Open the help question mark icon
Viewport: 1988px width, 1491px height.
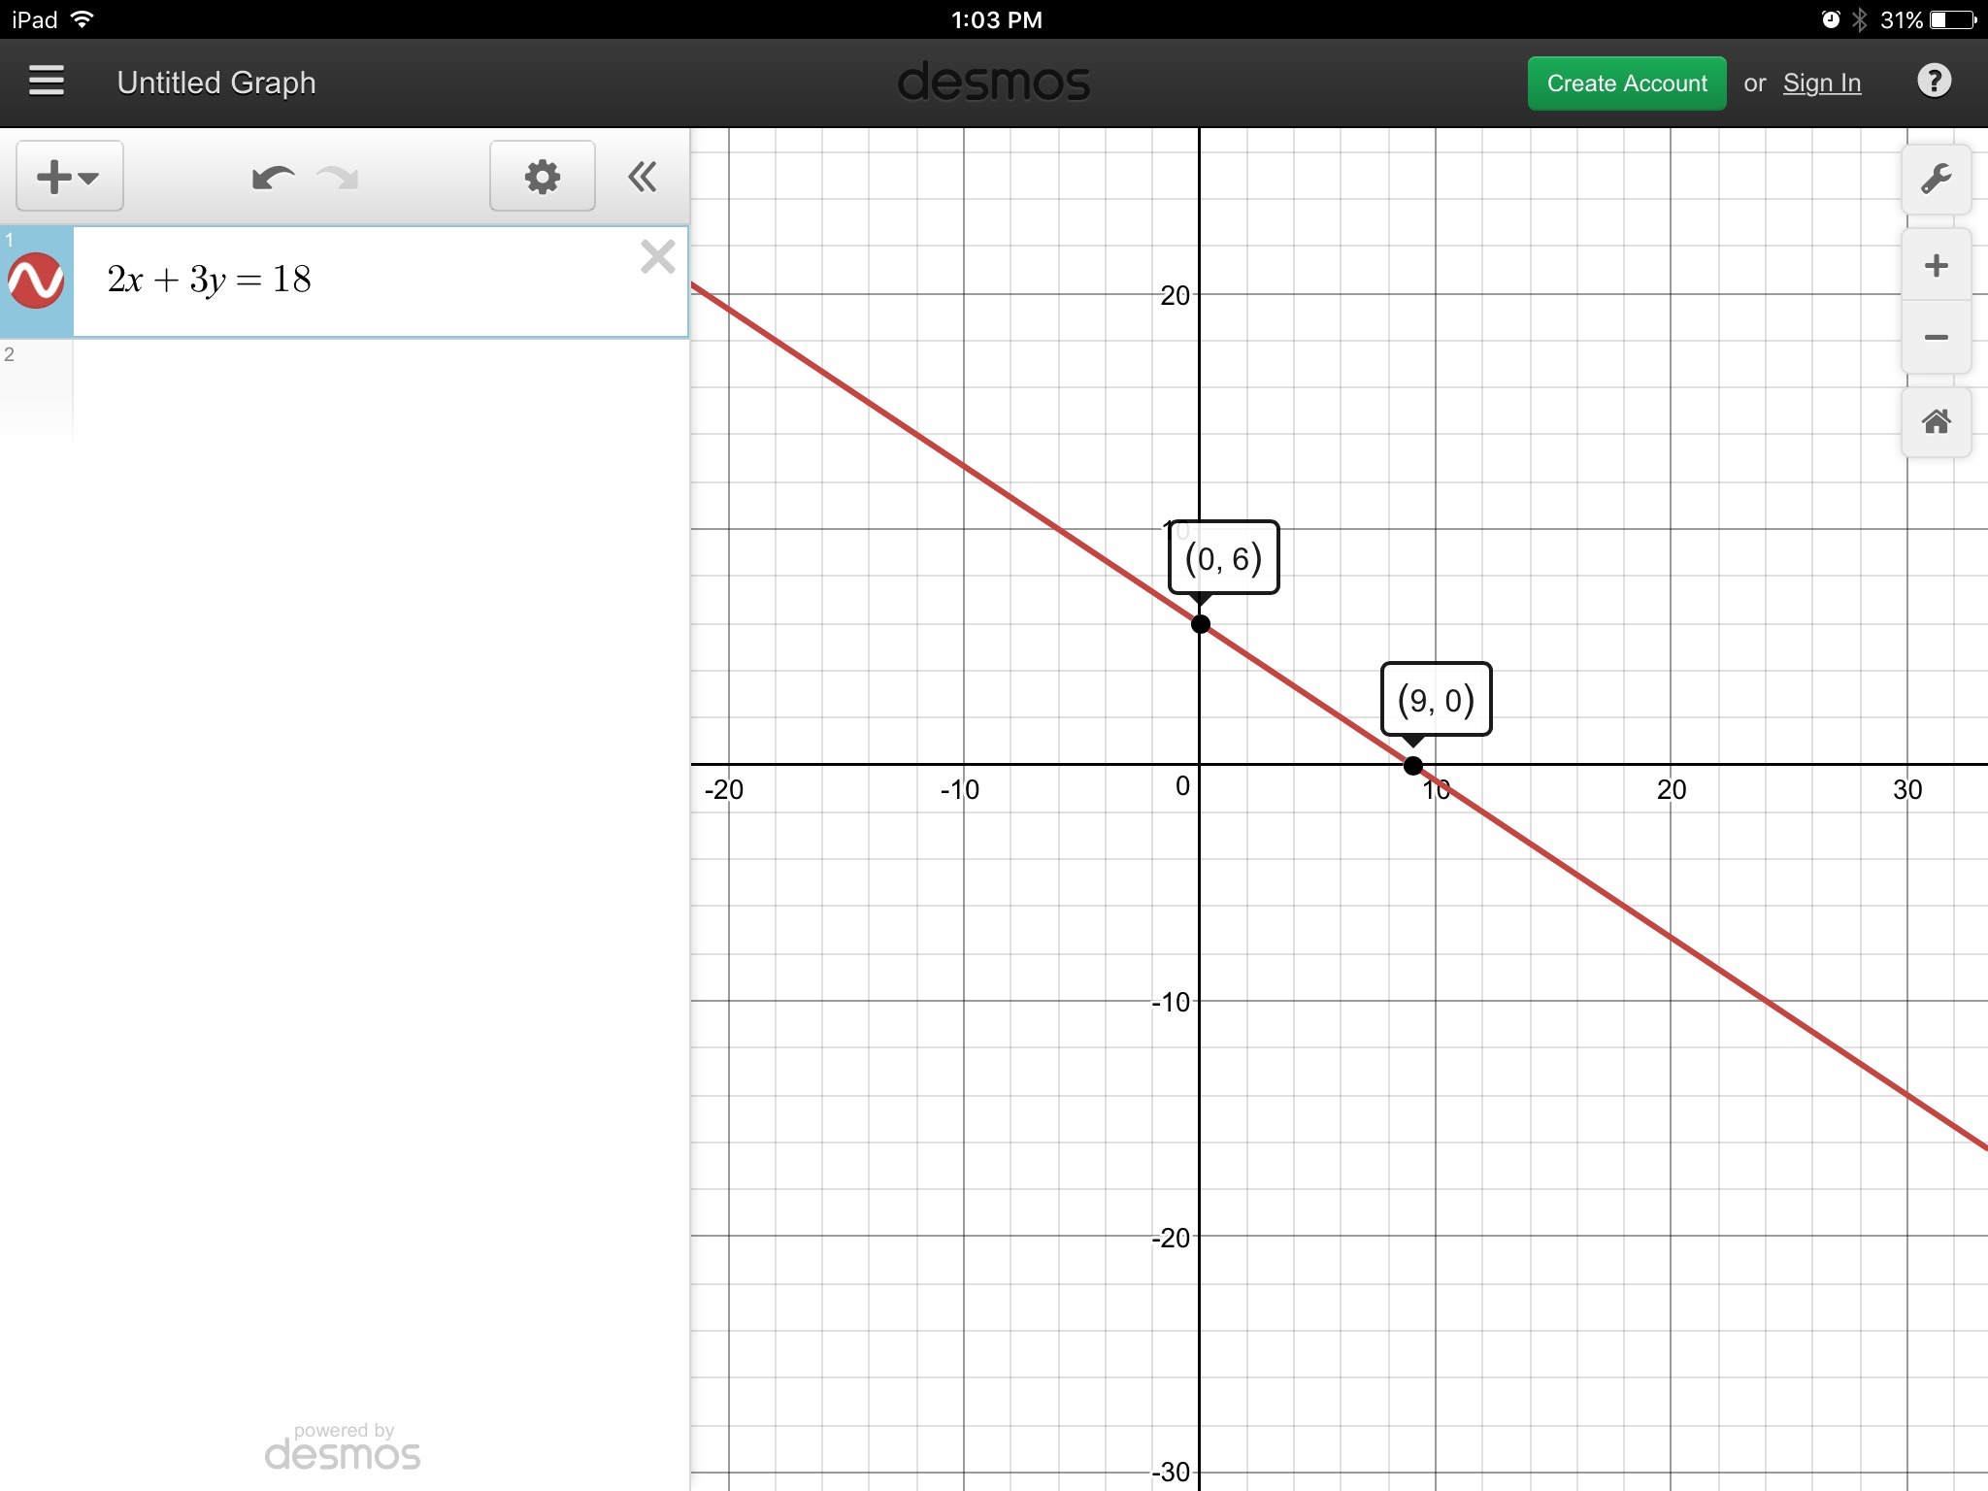coord(1934,82)
